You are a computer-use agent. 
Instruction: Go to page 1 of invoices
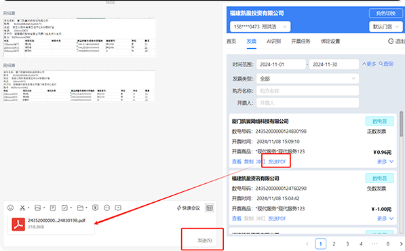click(320, 244)
